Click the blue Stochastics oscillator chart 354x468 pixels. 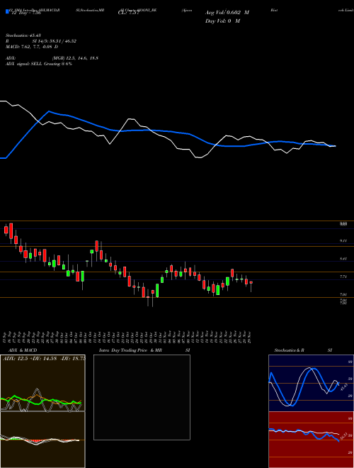pos(311,383)
